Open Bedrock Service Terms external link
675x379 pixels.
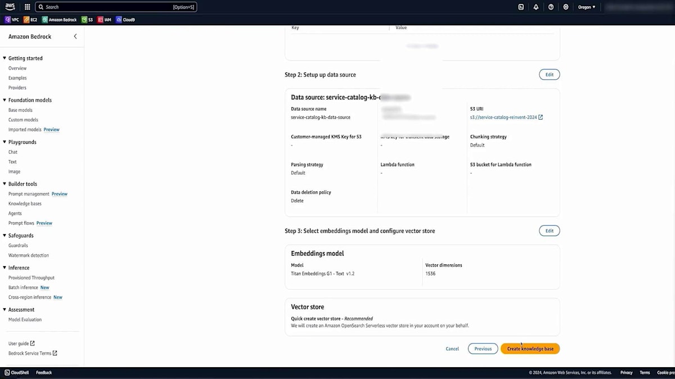tap(33, 354)
